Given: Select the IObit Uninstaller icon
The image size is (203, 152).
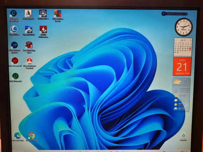Looking at the screenshot, I should pos(16,77).
